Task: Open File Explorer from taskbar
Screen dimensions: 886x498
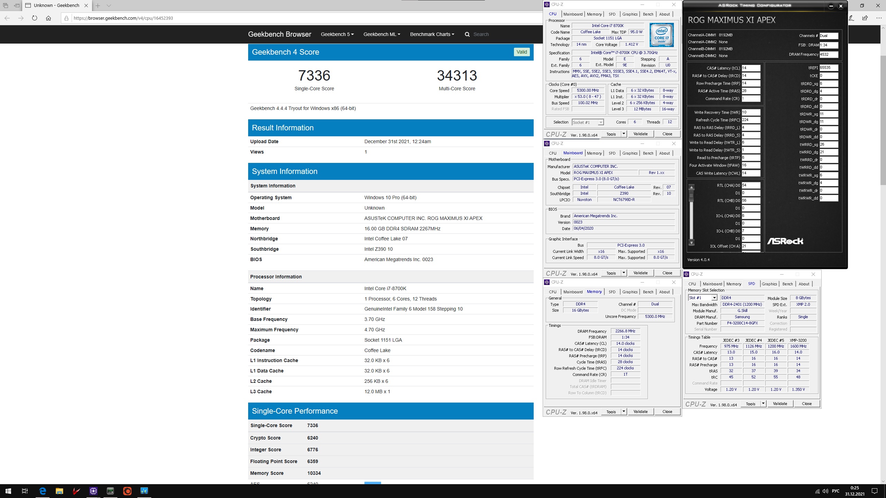Action: click(60, 491)
